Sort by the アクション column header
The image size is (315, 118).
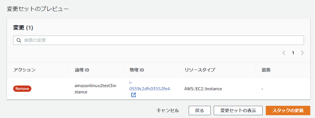point(24,70)
